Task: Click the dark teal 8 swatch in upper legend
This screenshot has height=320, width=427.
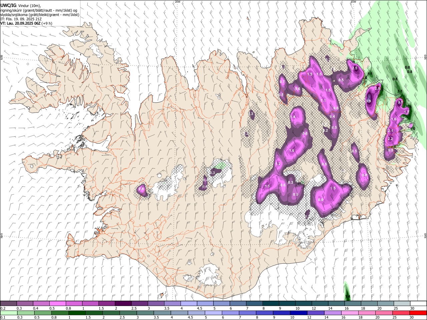Action: click(x=271, y=304)
